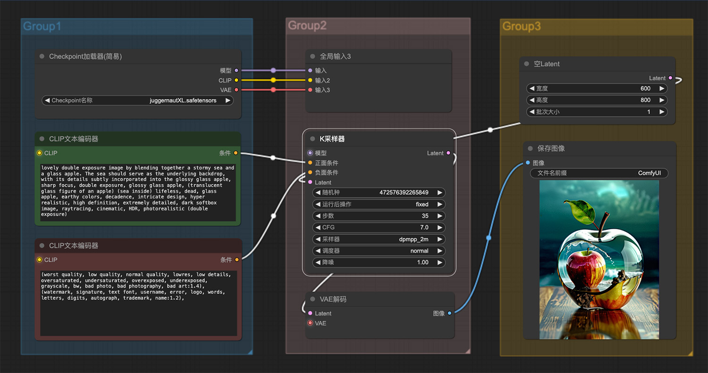708x373 pixels.
Task: Increase 高度 value with right arrow
Action: coord(662,100)
